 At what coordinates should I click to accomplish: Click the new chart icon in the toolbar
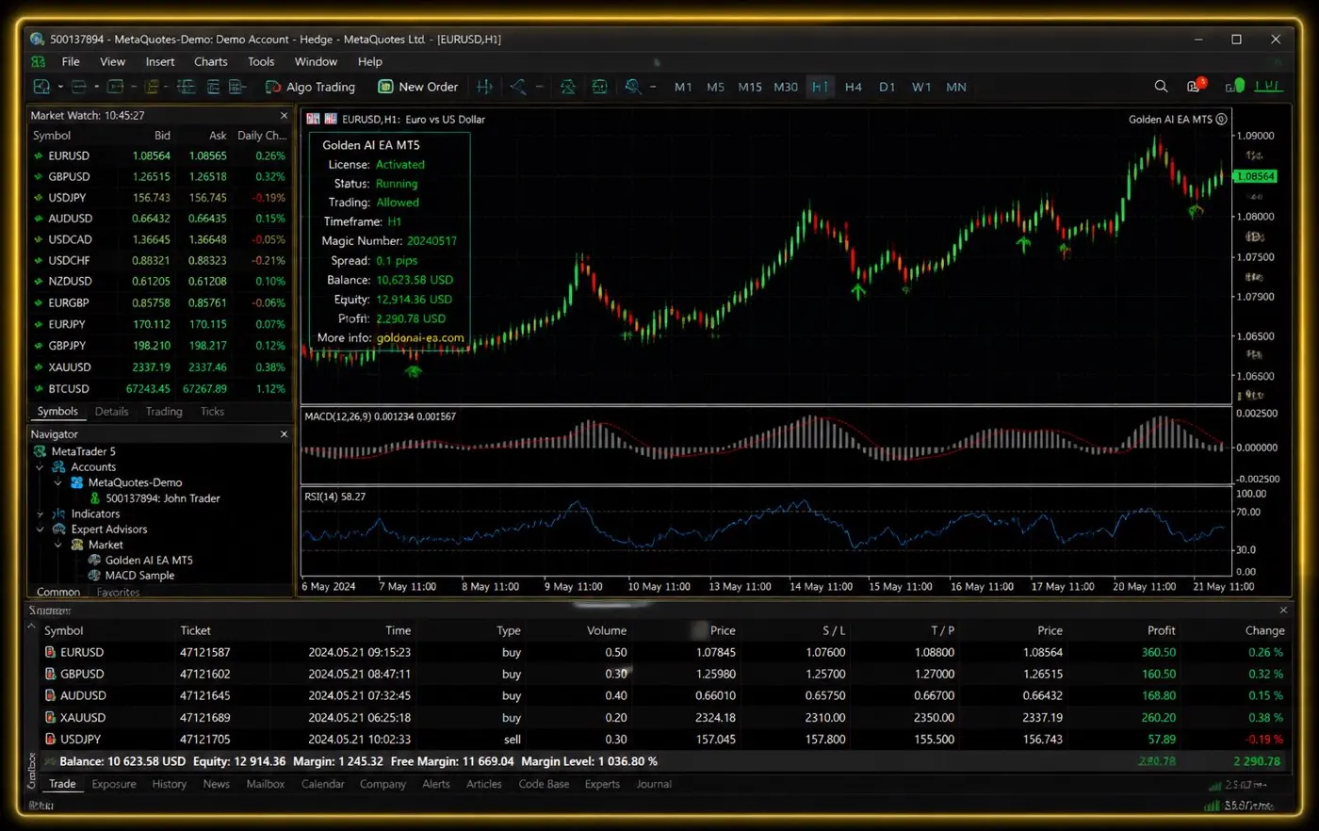(41, 87)
